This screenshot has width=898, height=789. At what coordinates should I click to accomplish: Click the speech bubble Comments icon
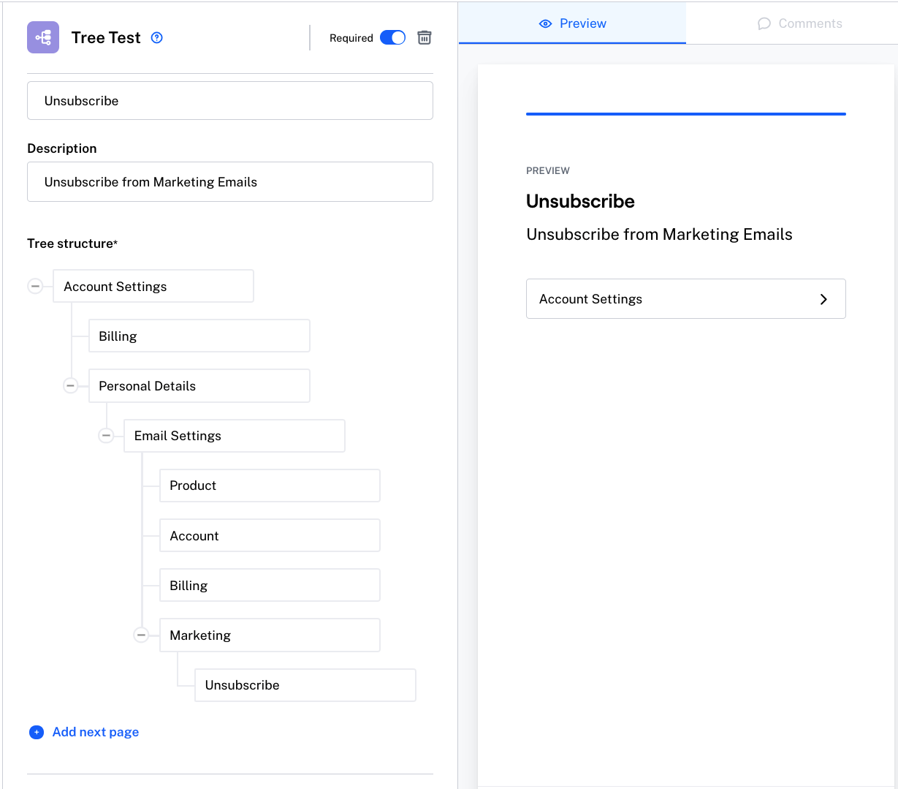[764, 23]
